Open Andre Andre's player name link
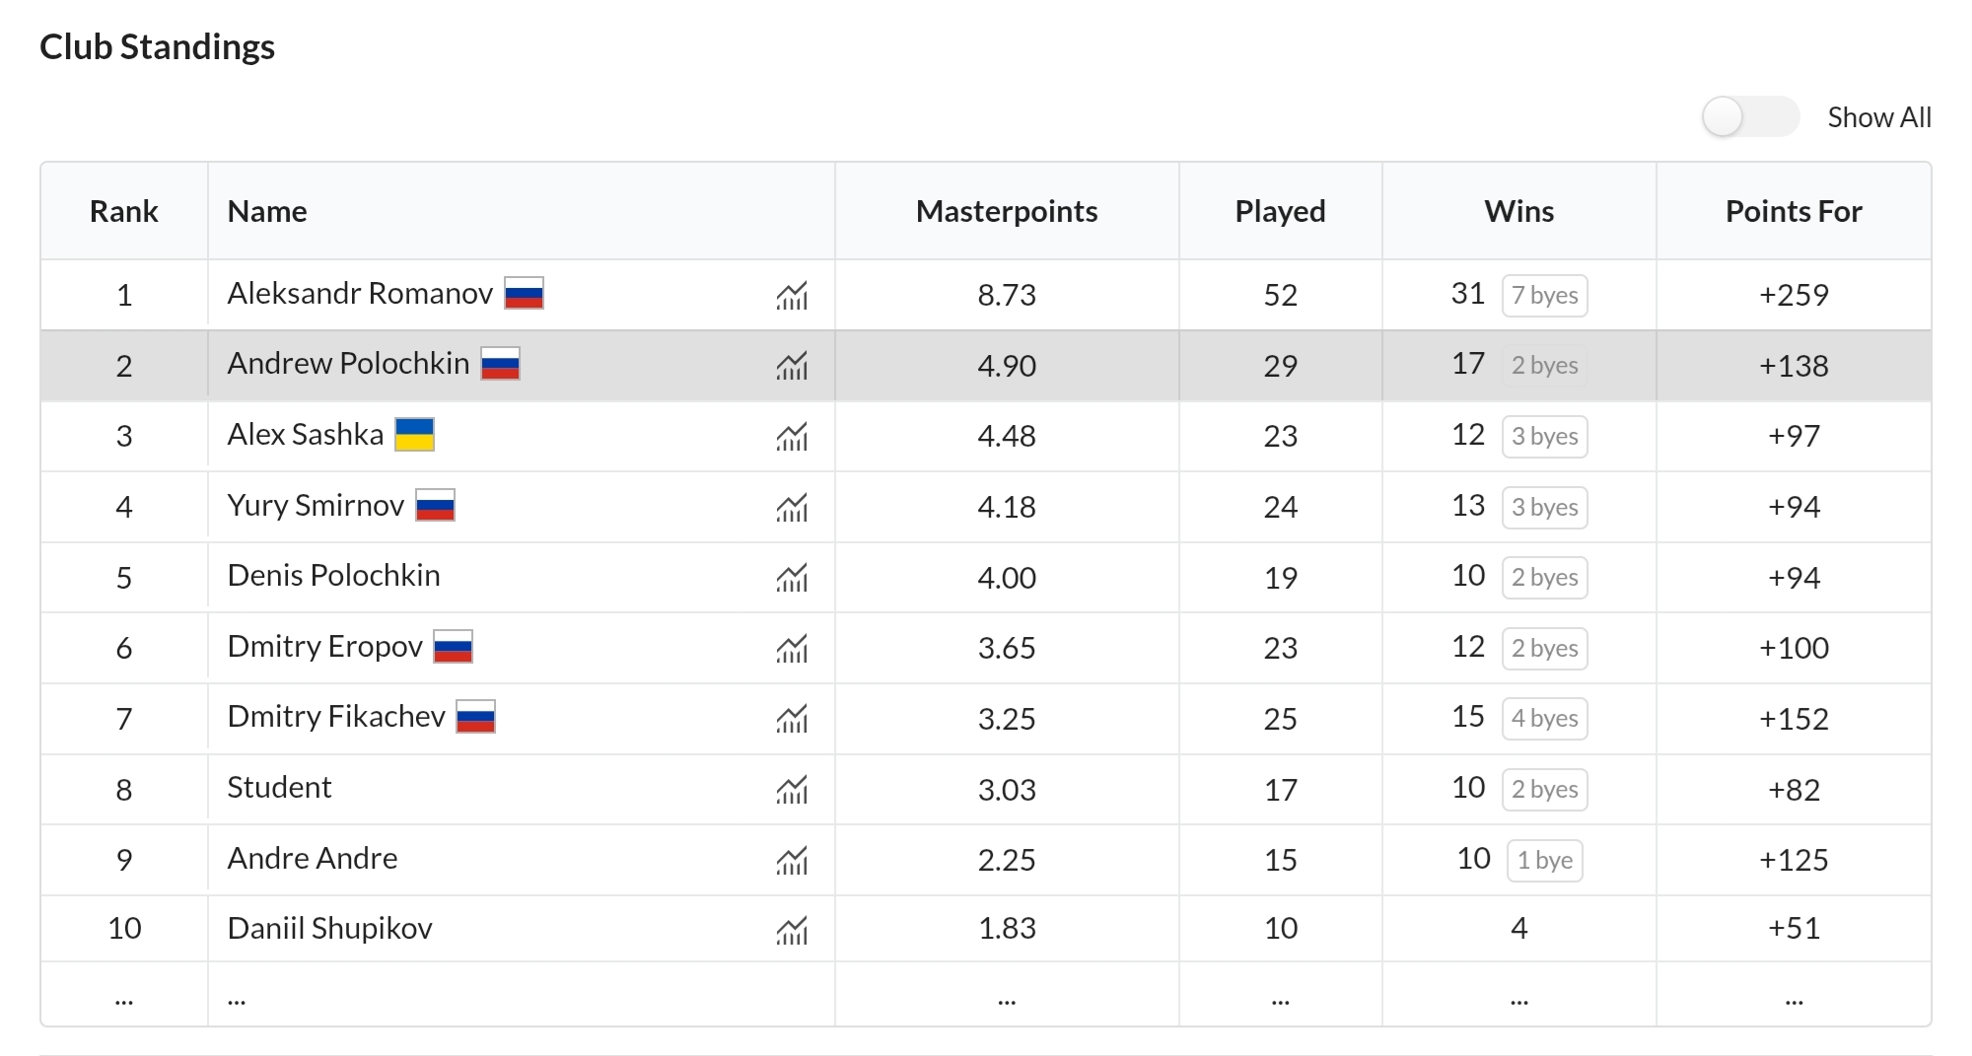The image size is (1972, 1056). click(313, 858)
